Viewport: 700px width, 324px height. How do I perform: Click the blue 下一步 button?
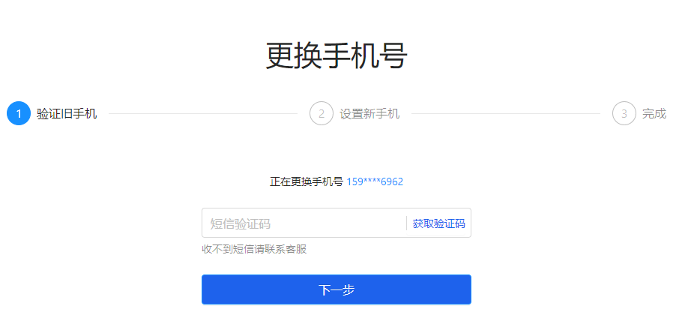tap(337, 289)
